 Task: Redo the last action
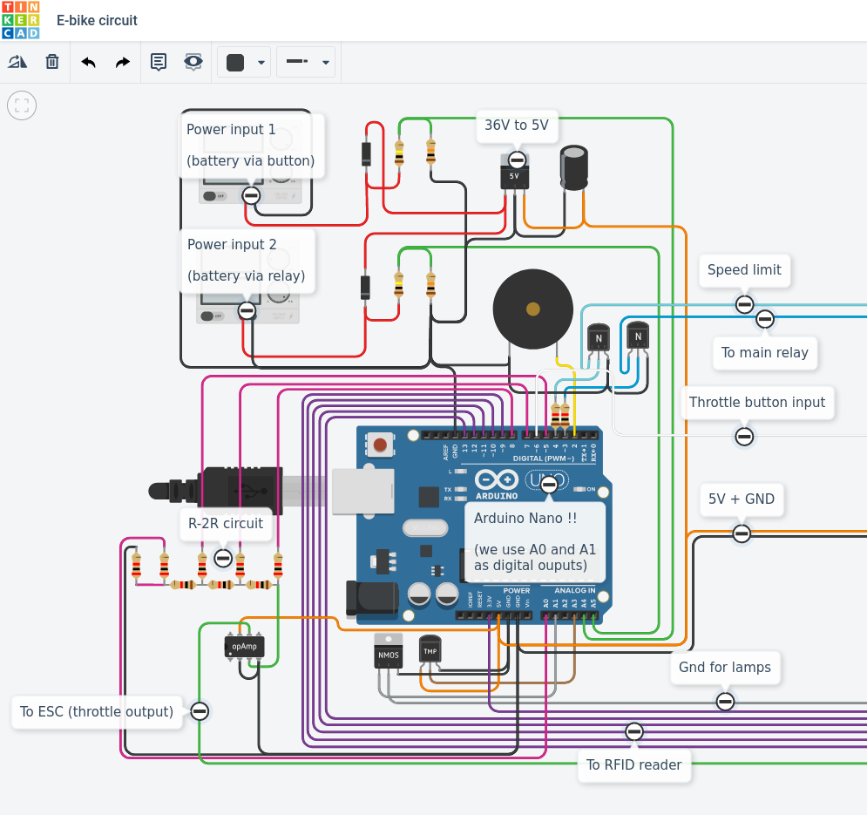(x=123, y=62)
